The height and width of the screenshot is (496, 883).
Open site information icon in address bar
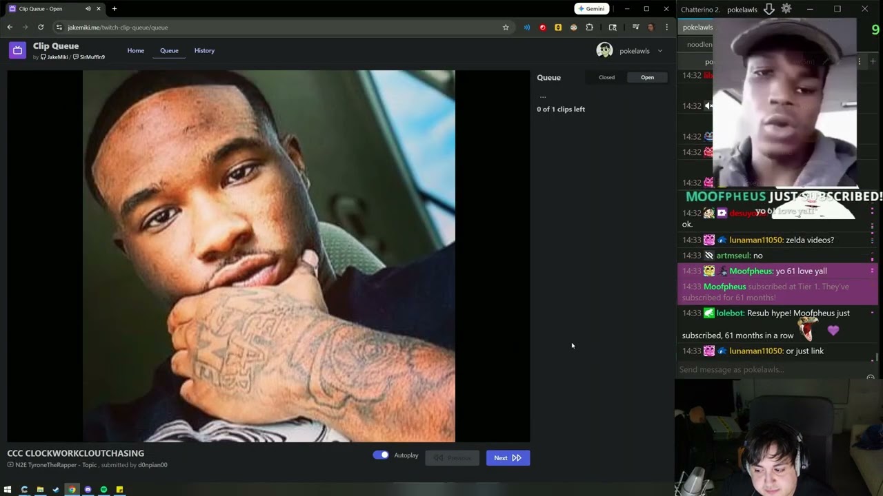pyautogui.click(x=59, y=28)
